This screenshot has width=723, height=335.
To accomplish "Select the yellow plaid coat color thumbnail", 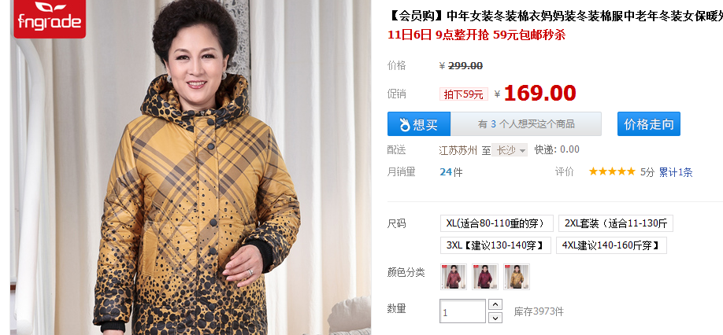I will tap(517, 277).
